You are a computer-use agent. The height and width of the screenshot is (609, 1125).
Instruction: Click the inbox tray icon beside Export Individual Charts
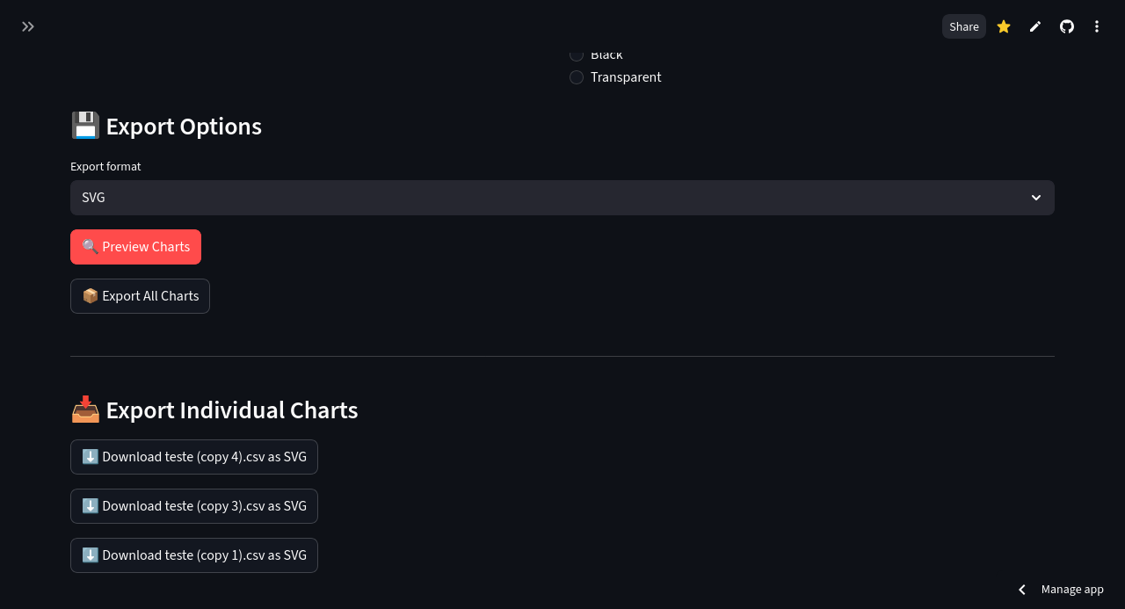85,410
